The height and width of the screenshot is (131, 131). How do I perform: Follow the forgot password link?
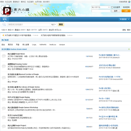[x=126, y=7]
